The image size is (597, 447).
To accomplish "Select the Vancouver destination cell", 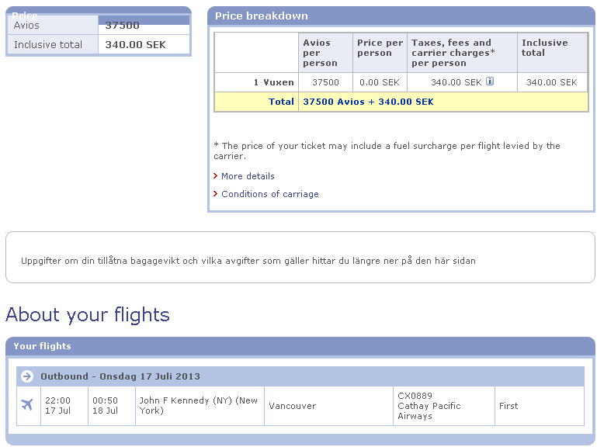I will 292,406.
